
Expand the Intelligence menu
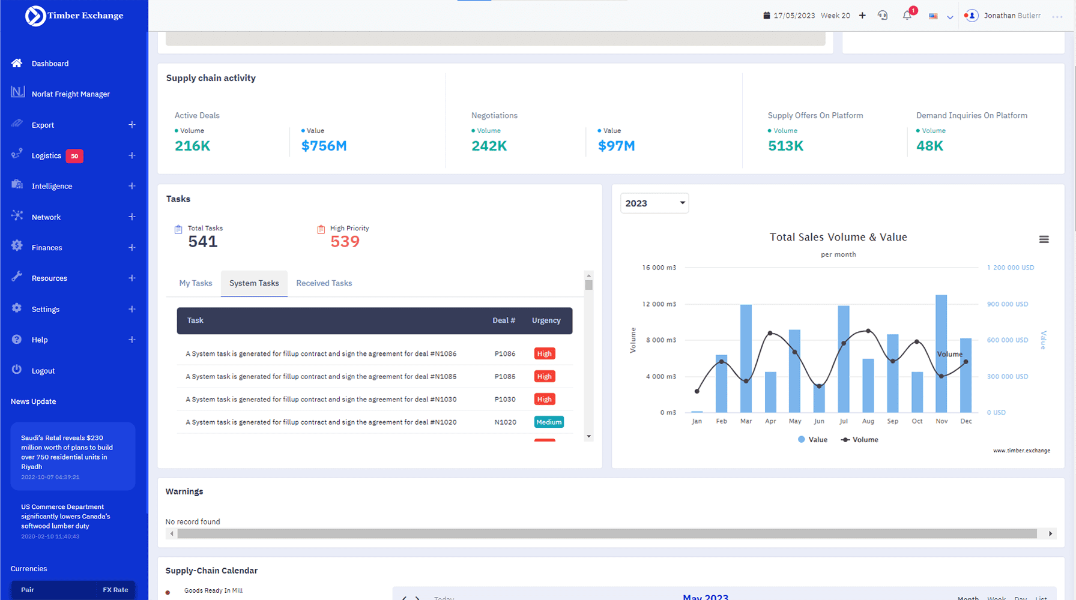(x=132, y=186)
